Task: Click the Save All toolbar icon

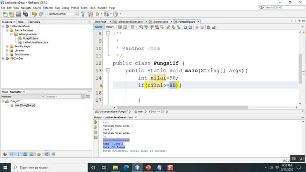Action: (x=25, y=14)
